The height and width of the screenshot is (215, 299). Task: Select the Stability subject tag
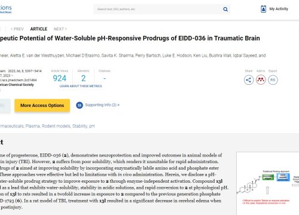(80, 126)
